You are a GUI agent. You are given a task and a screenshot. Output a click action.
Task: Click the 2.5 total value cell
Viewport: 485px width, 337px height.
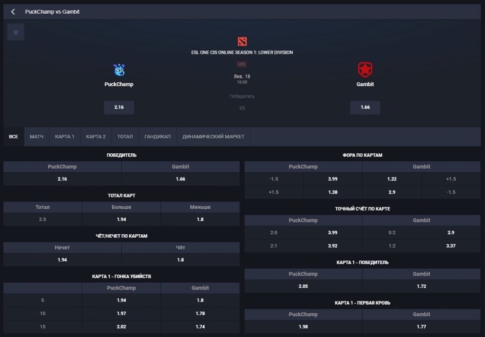click(x=43, y=219)
